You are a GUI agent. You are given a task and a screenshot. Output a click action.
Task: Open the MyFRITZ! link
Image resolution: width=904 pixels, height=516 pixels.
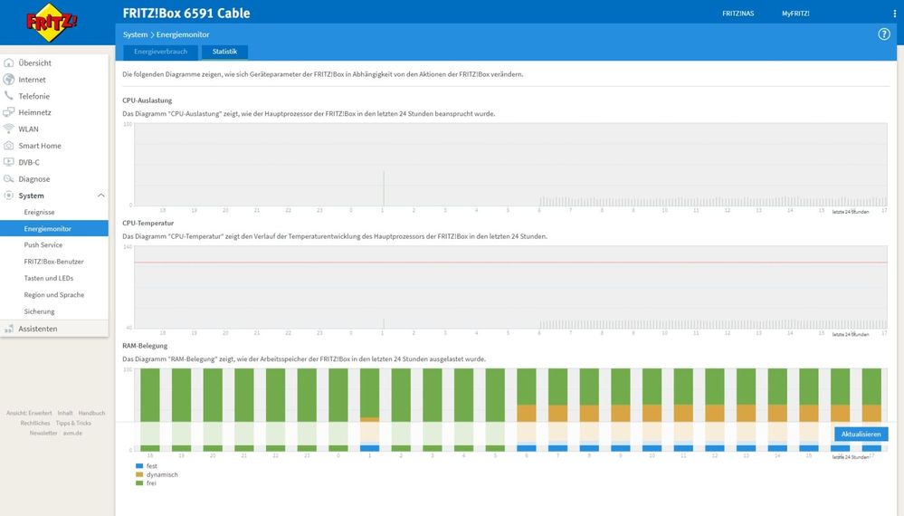coord(795,14)
